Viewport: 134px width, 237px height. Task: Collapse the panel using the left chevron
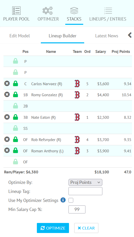point(130,35)
